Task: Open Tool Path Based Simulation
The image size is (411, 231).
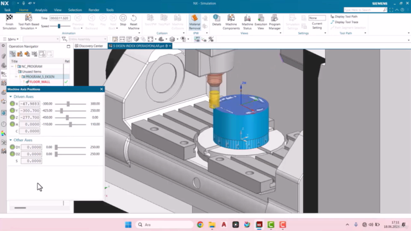Action: pyautogui.click(x=28, y=22)
